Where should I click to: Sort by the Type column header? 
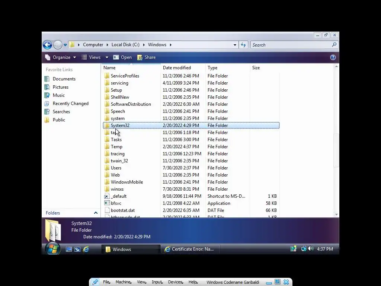(x=212, y=68)
